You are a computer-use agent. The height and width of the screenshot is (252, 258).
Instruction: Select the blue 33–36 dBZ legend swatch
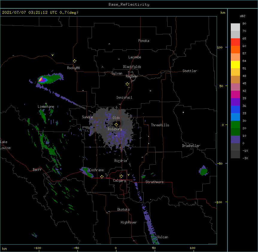tap(235, 109)
